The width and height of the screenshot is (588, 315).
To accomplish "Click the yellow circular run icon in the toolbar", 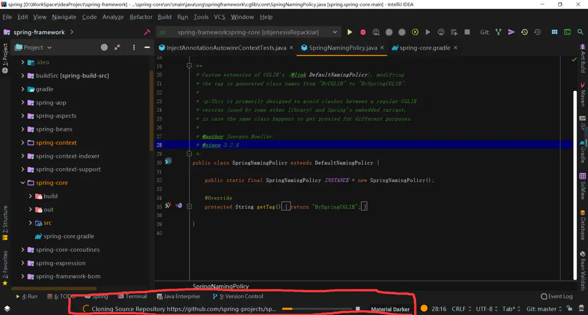I will (x=415, y=32).
